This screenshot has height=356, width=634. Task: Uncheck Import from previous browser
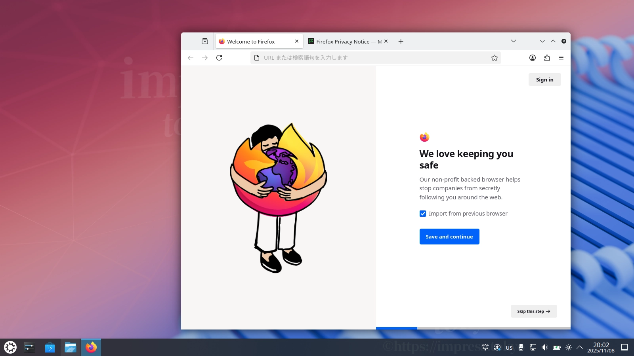423,214
